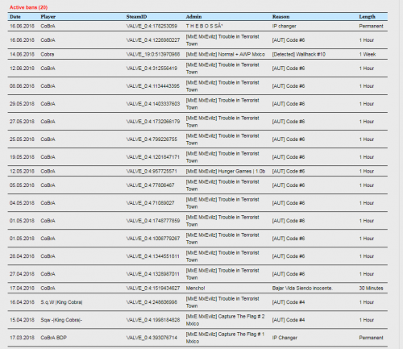Click the Capture The Flag # 2 Mxico server
Viewport: 403px width, 349px height.
(225, 320)
